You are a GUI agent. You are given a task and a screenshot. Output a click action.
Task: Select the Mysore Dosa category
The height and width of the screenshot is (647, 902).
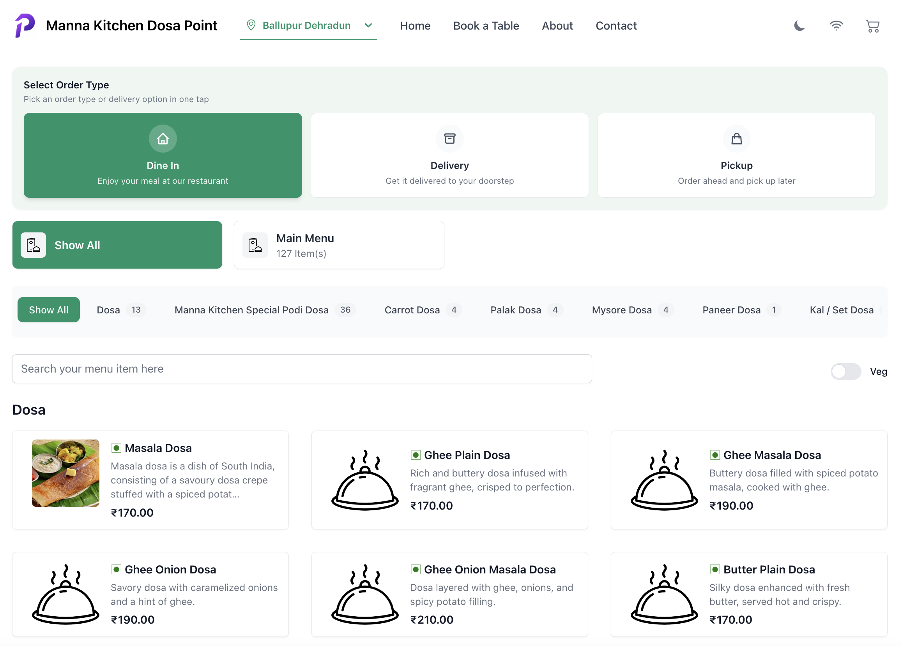point(633,310)
